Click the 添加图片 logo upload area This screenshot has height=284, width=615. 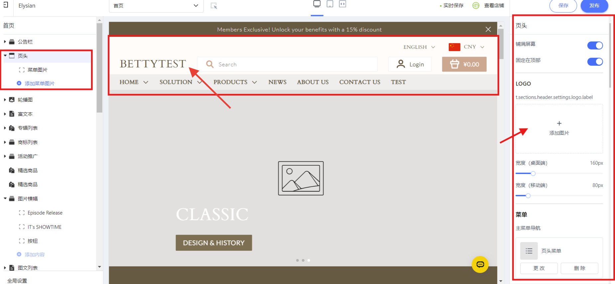pyautogui.click(x=559, y=128)
